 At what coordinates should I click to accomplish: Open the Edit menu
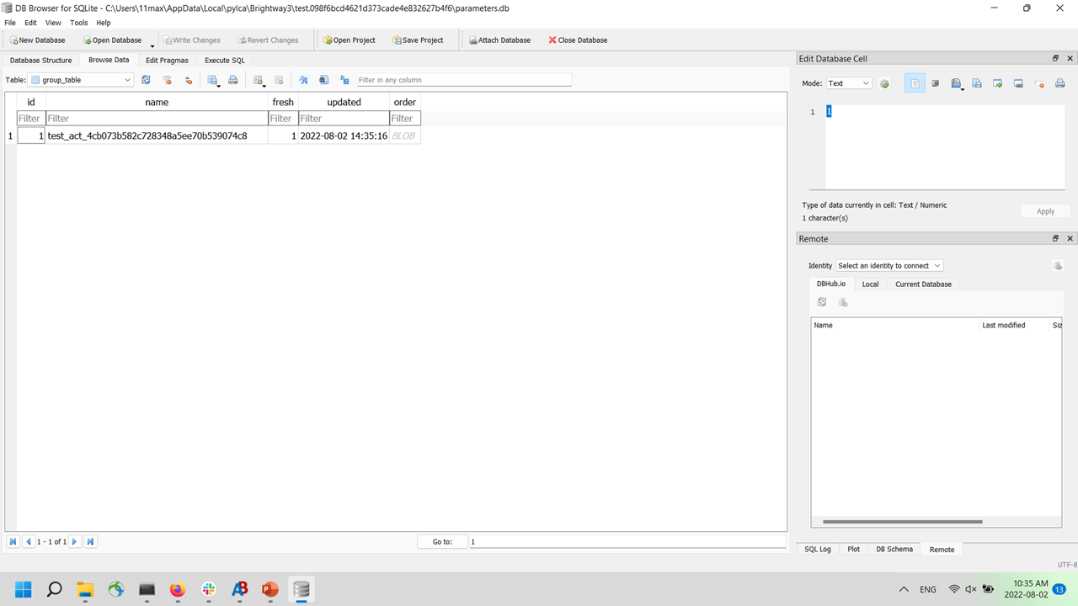tap(30, 23)
